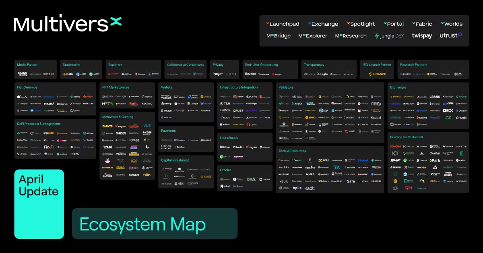Click the 'Metaverse & Gaming' section heading
The width and height of the screenshot is (483, 253).
tap(118, 117)
